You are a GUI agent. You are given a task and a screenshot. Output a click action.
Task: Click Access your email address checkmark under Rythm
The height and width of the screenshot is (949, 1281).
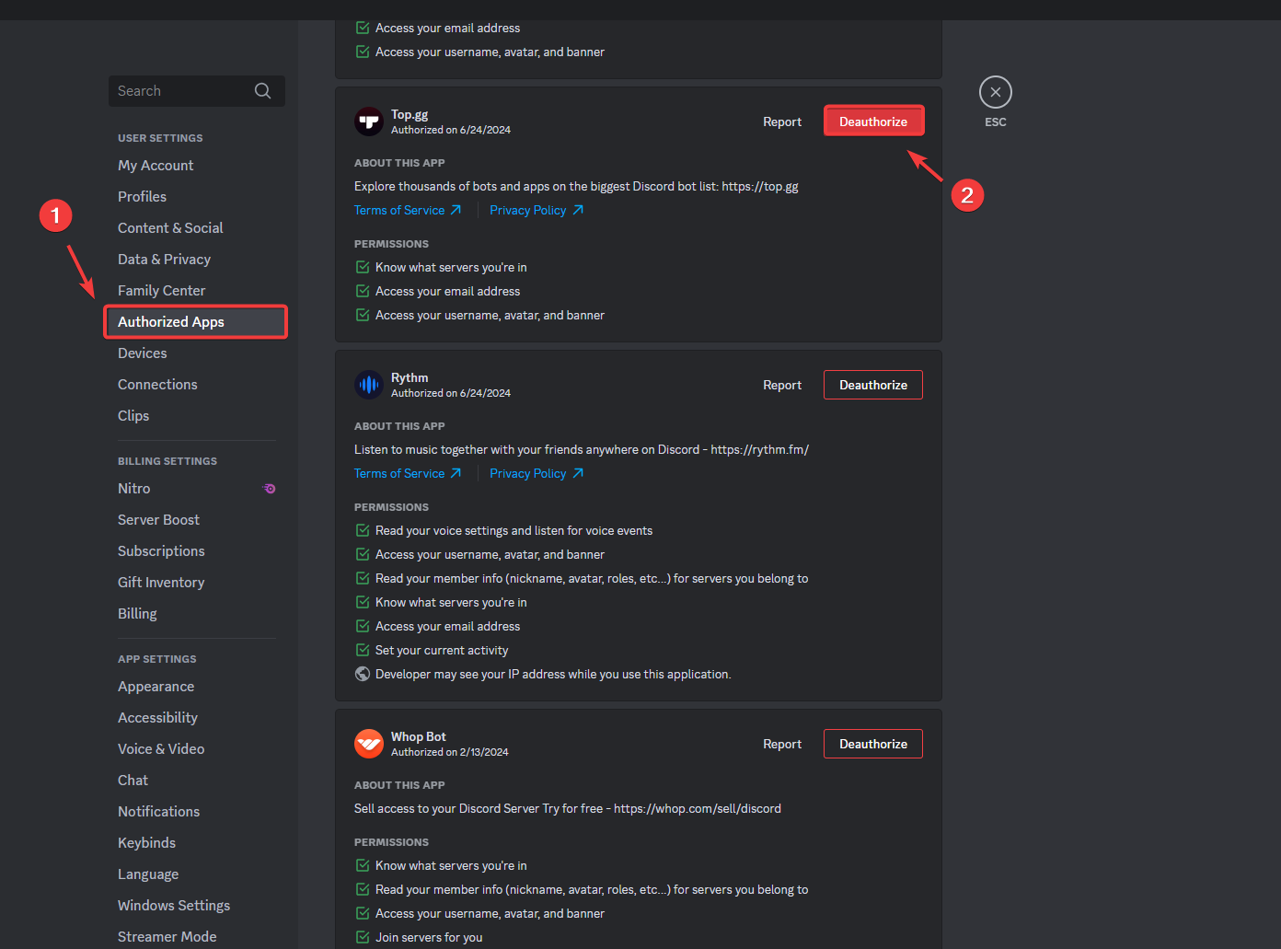pyautogui.click(x=362, y=625)
